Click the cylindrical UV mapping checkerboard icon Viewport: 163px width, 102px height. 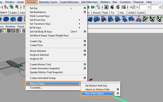pyautogui.click(x=152, y=19)
